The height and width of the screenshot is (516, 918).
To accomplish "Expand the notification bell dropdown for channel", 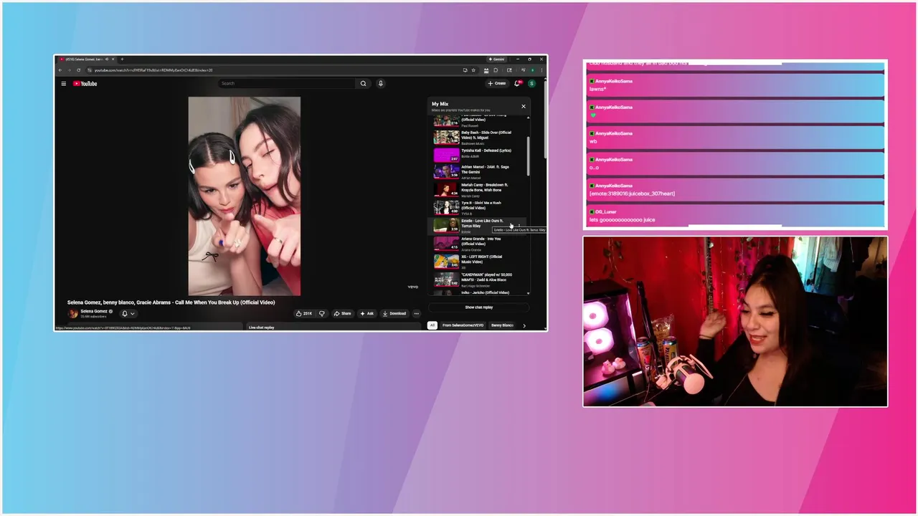I will [128, 313].
